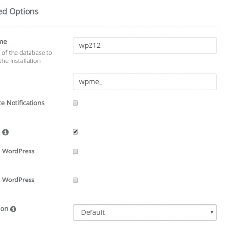This screenshot has height=241, width=239.
Task: Click the label text left of the lower info icon
Action: [4, 209]
